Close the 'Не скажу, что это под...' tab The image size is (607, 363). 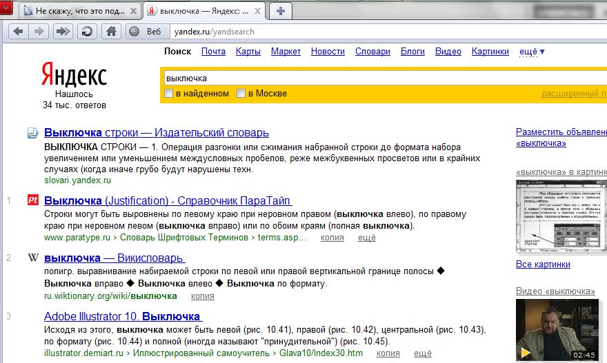pos(133,11)
